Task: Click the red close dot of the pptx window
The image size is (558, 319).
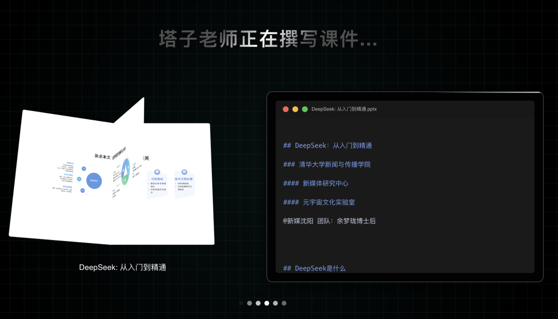Action: [285, 109]
